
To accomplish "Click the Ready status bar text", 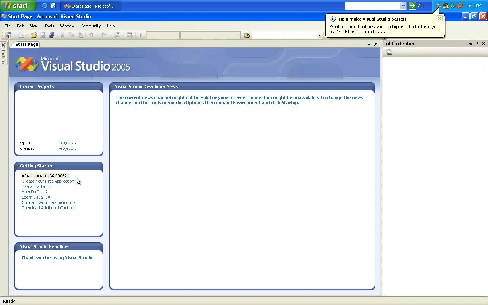I will (9, 301).
